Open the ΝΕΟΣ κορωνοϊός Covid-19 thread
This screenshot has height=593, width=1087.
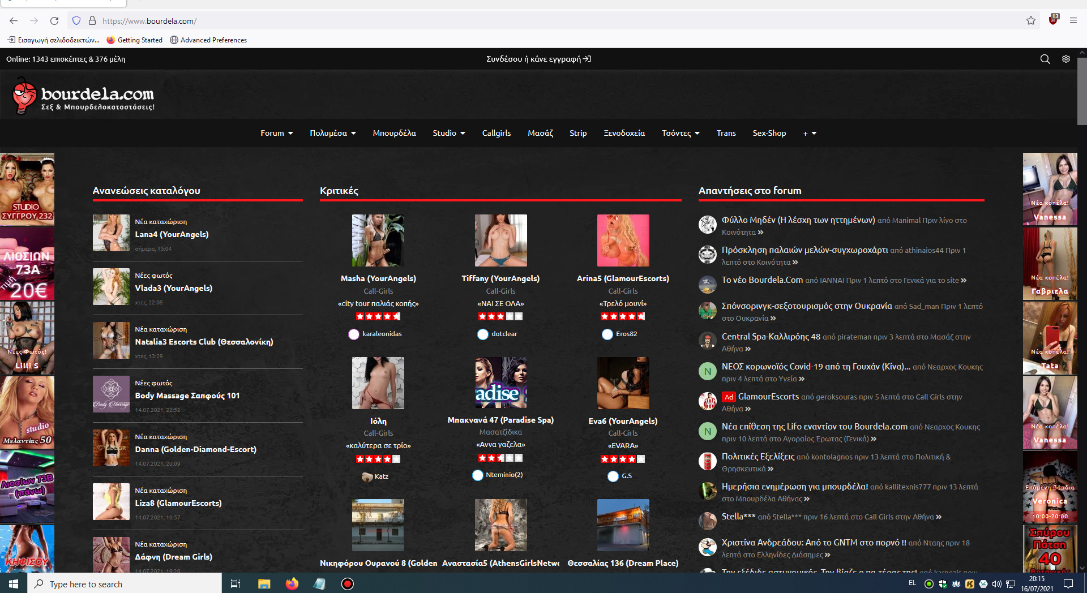816,367
